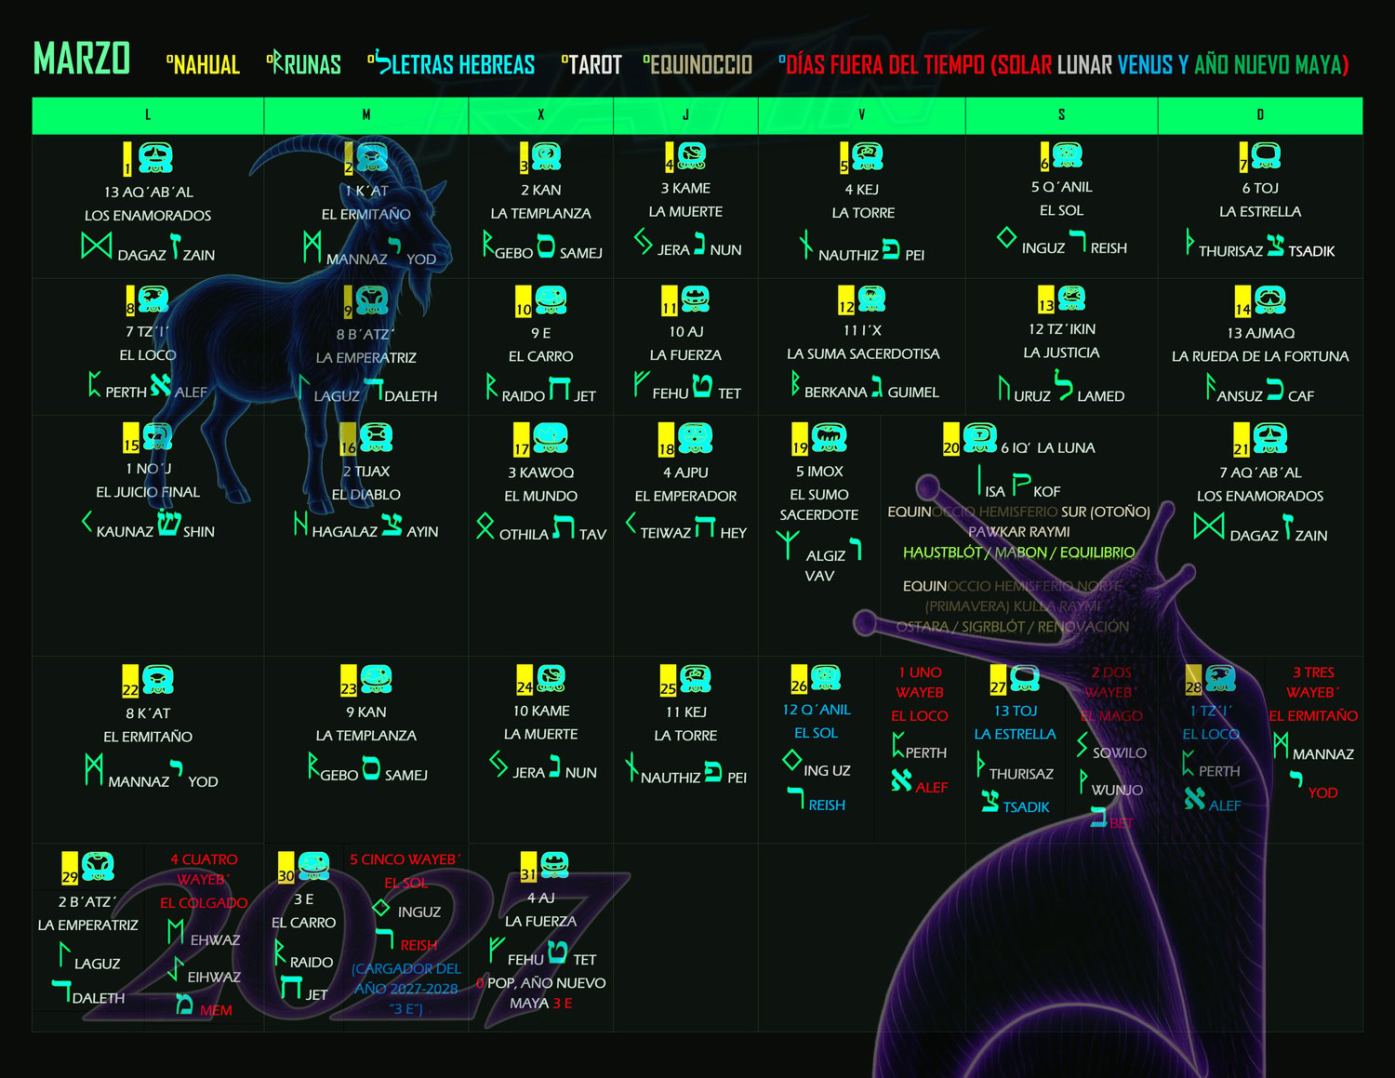Choose the V weekday column header
Screen dimensions: 1395x1078
pos(862,115)
